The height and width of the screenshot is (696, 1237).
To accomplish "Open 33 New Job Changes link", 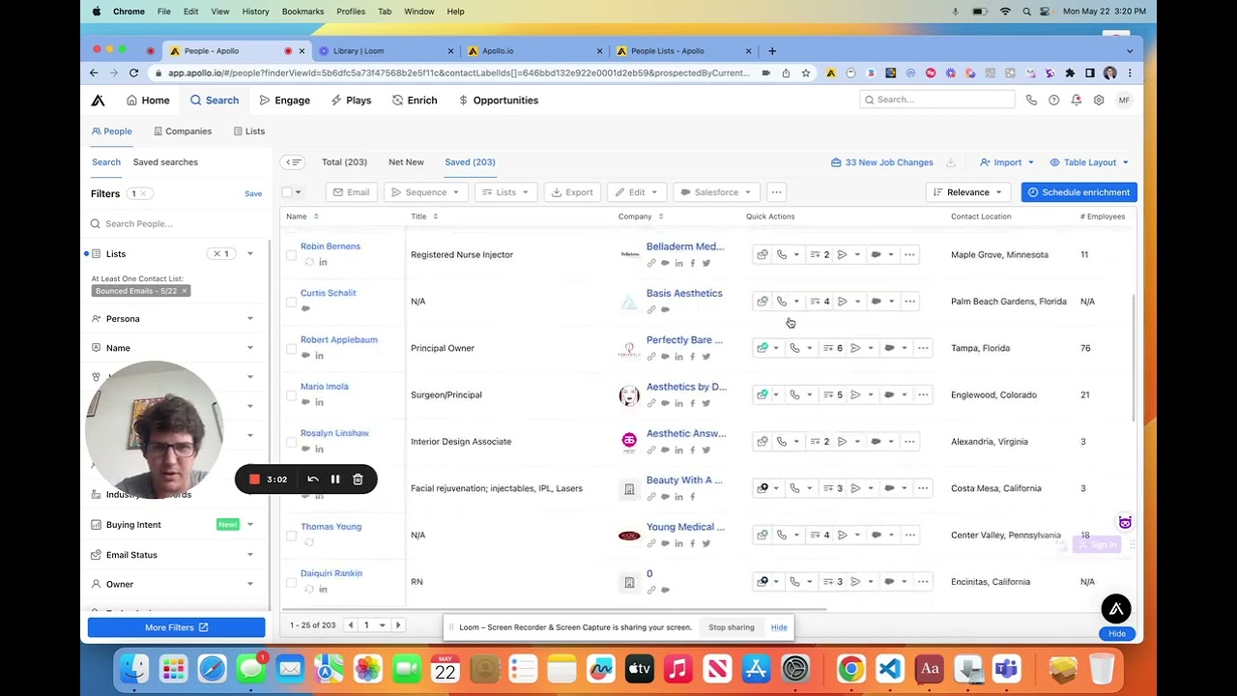I will pyautogui.click(x=881, y=162).
